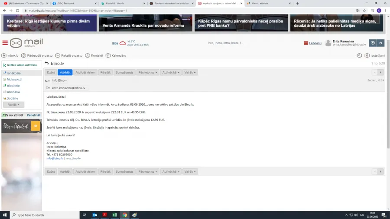Screen dimensions: 390x219
Task: Click the bottom Atbildēt visiem button
Action: [x=85, y=171]
